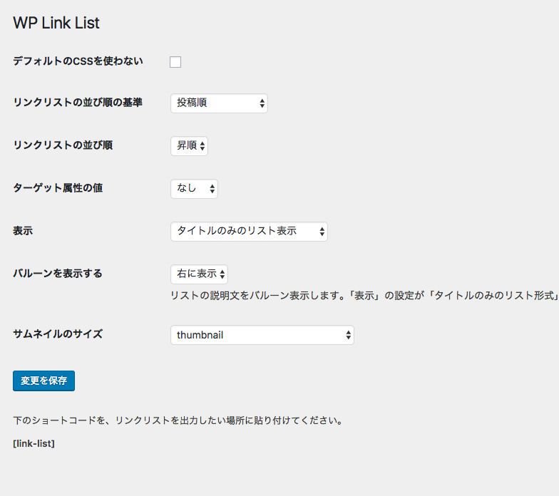
Task: Click the arrows on the なし select
Action: click(212, 189)
